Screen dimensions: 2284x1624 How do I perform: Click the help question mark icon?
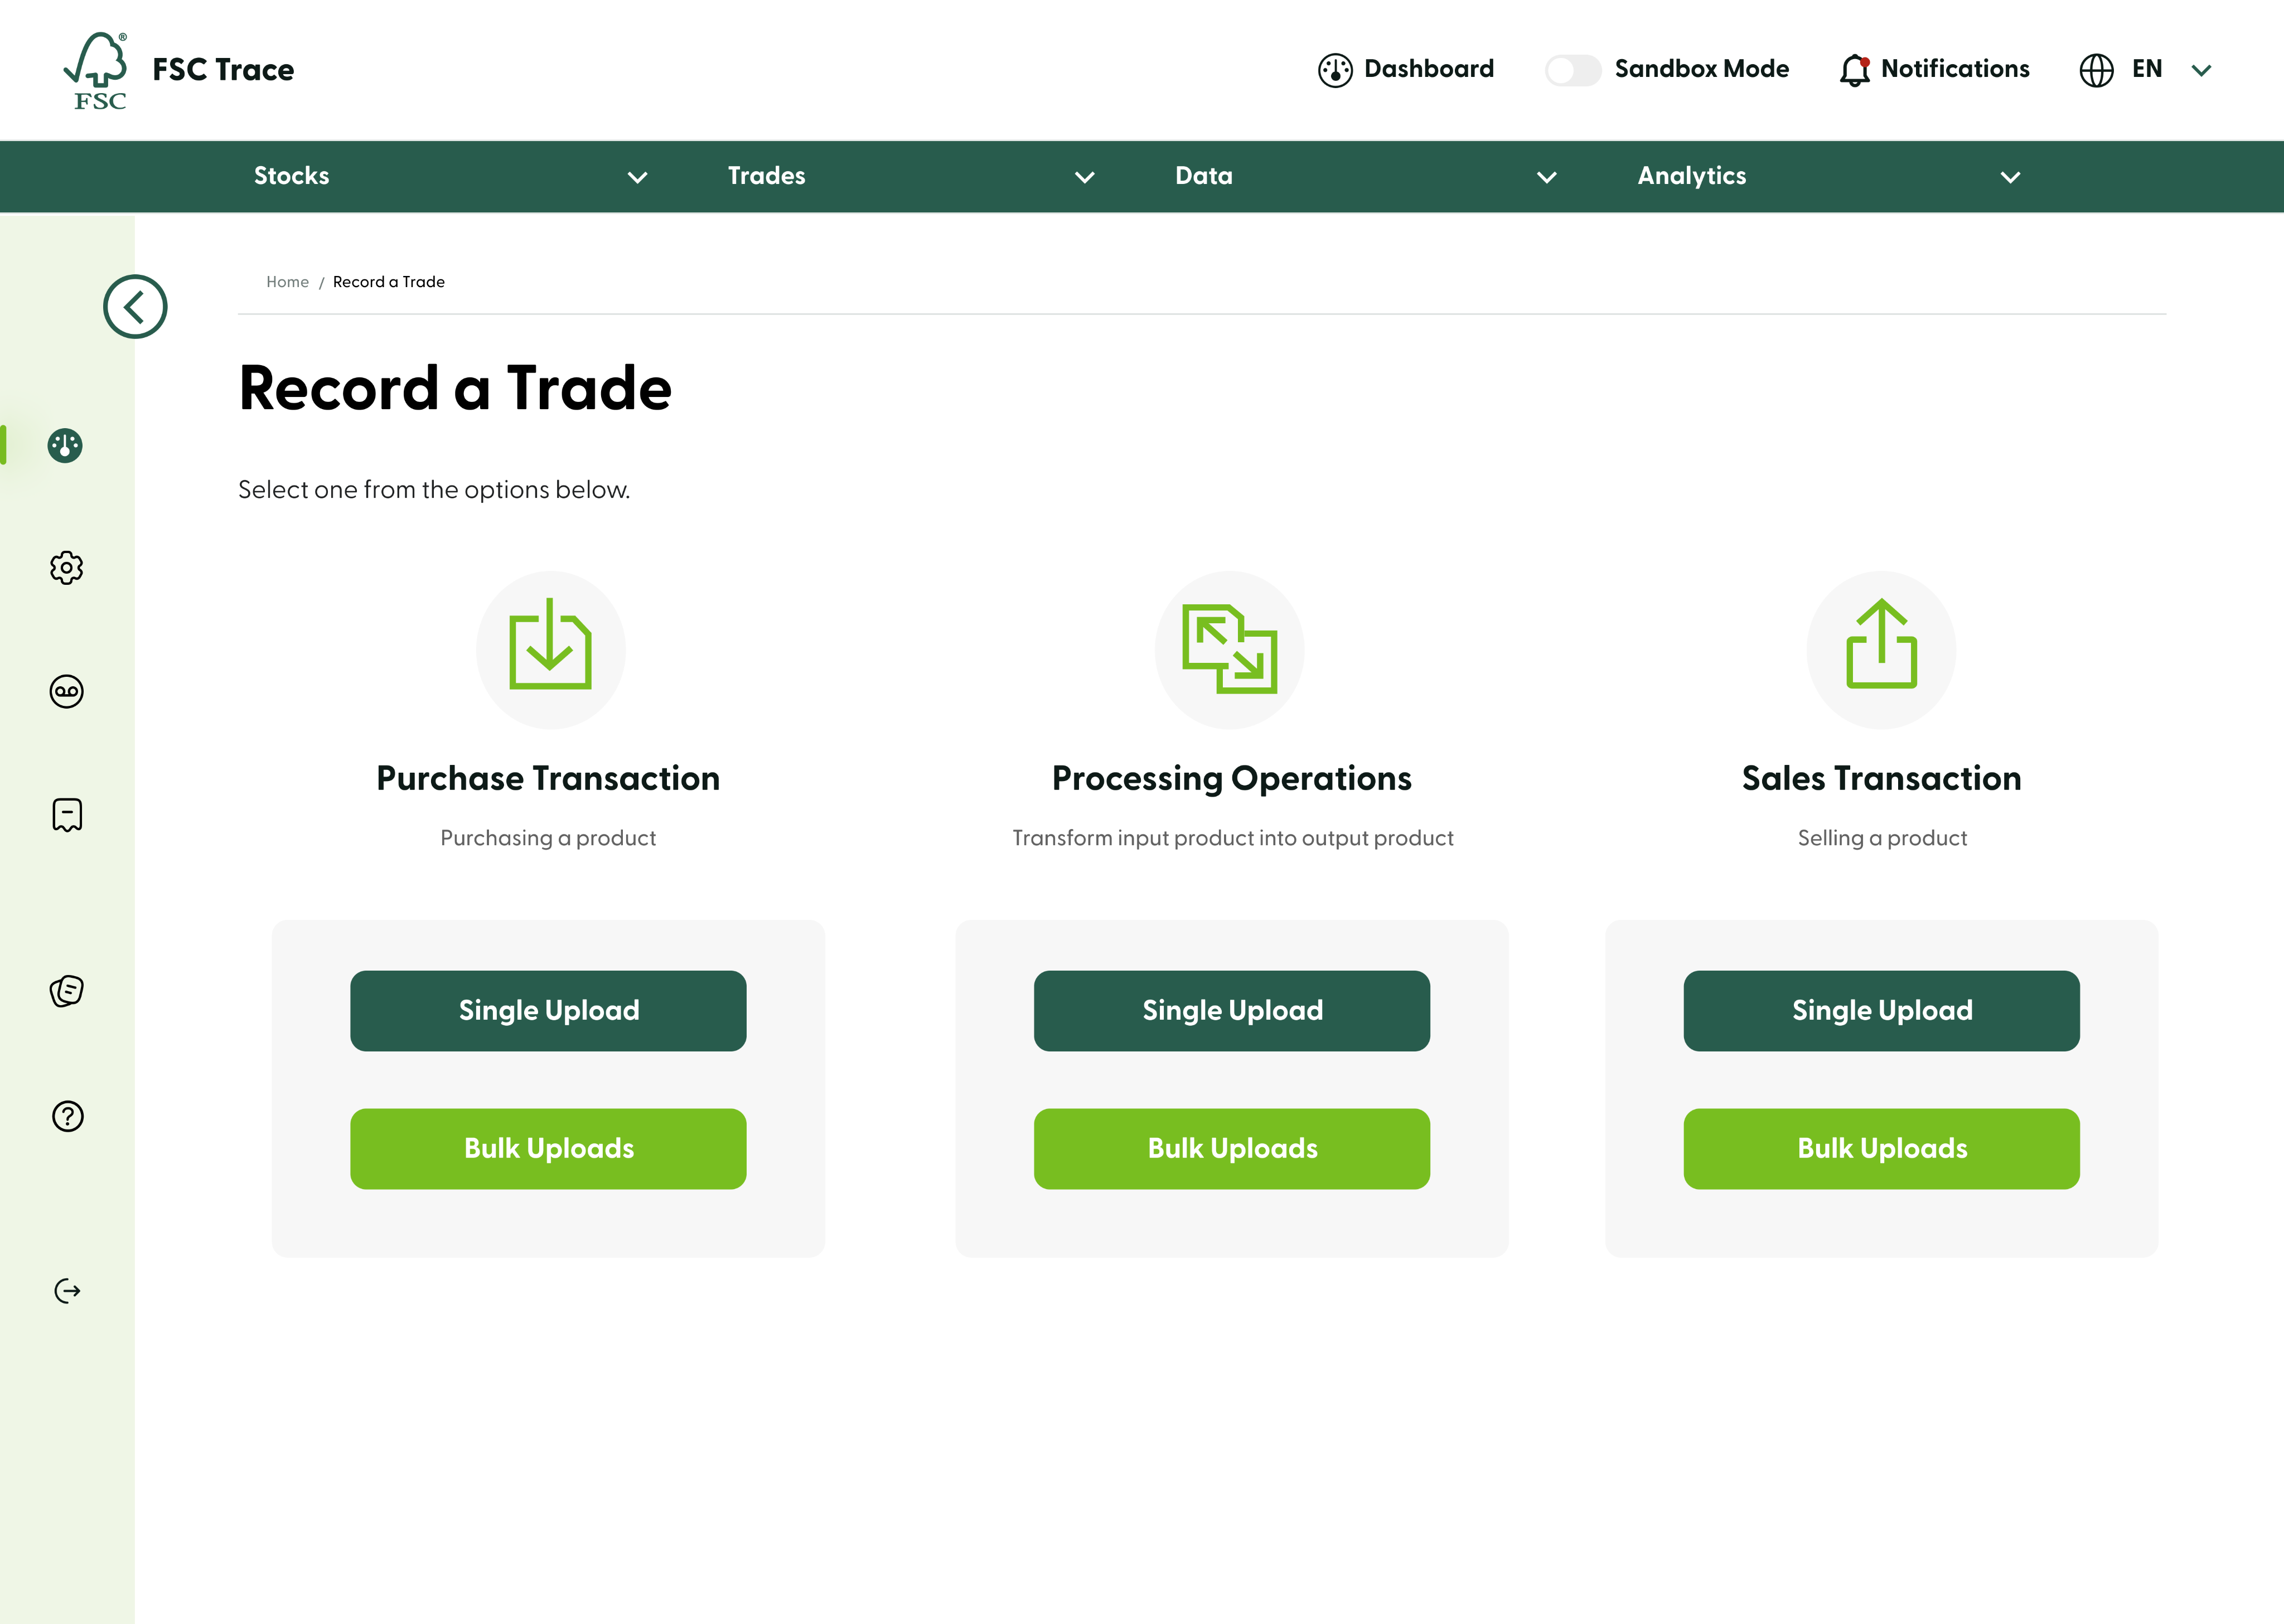(67, 1116)
